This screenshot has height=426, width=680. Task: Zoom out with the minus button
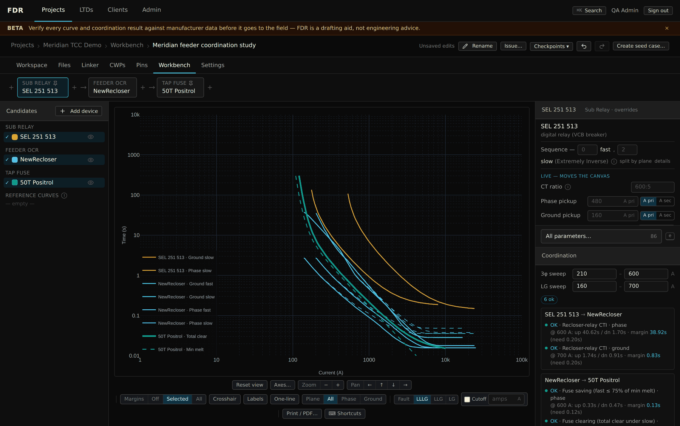(326, 385)
